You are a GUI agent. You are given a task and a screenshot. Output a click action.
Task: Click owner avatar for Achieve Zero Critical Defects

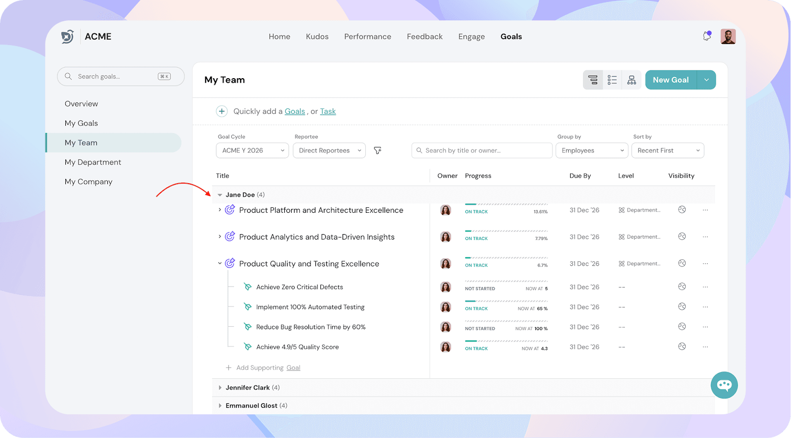(x=445, y=287)
